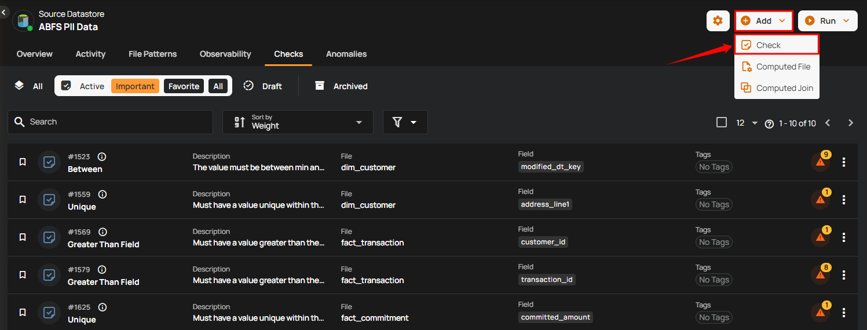Open the filter funnel dropdown
Image resolution: width=867 pixels, height=330 pixels.
405,122
